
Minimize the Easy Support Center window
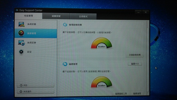click(x=138, y=12)
